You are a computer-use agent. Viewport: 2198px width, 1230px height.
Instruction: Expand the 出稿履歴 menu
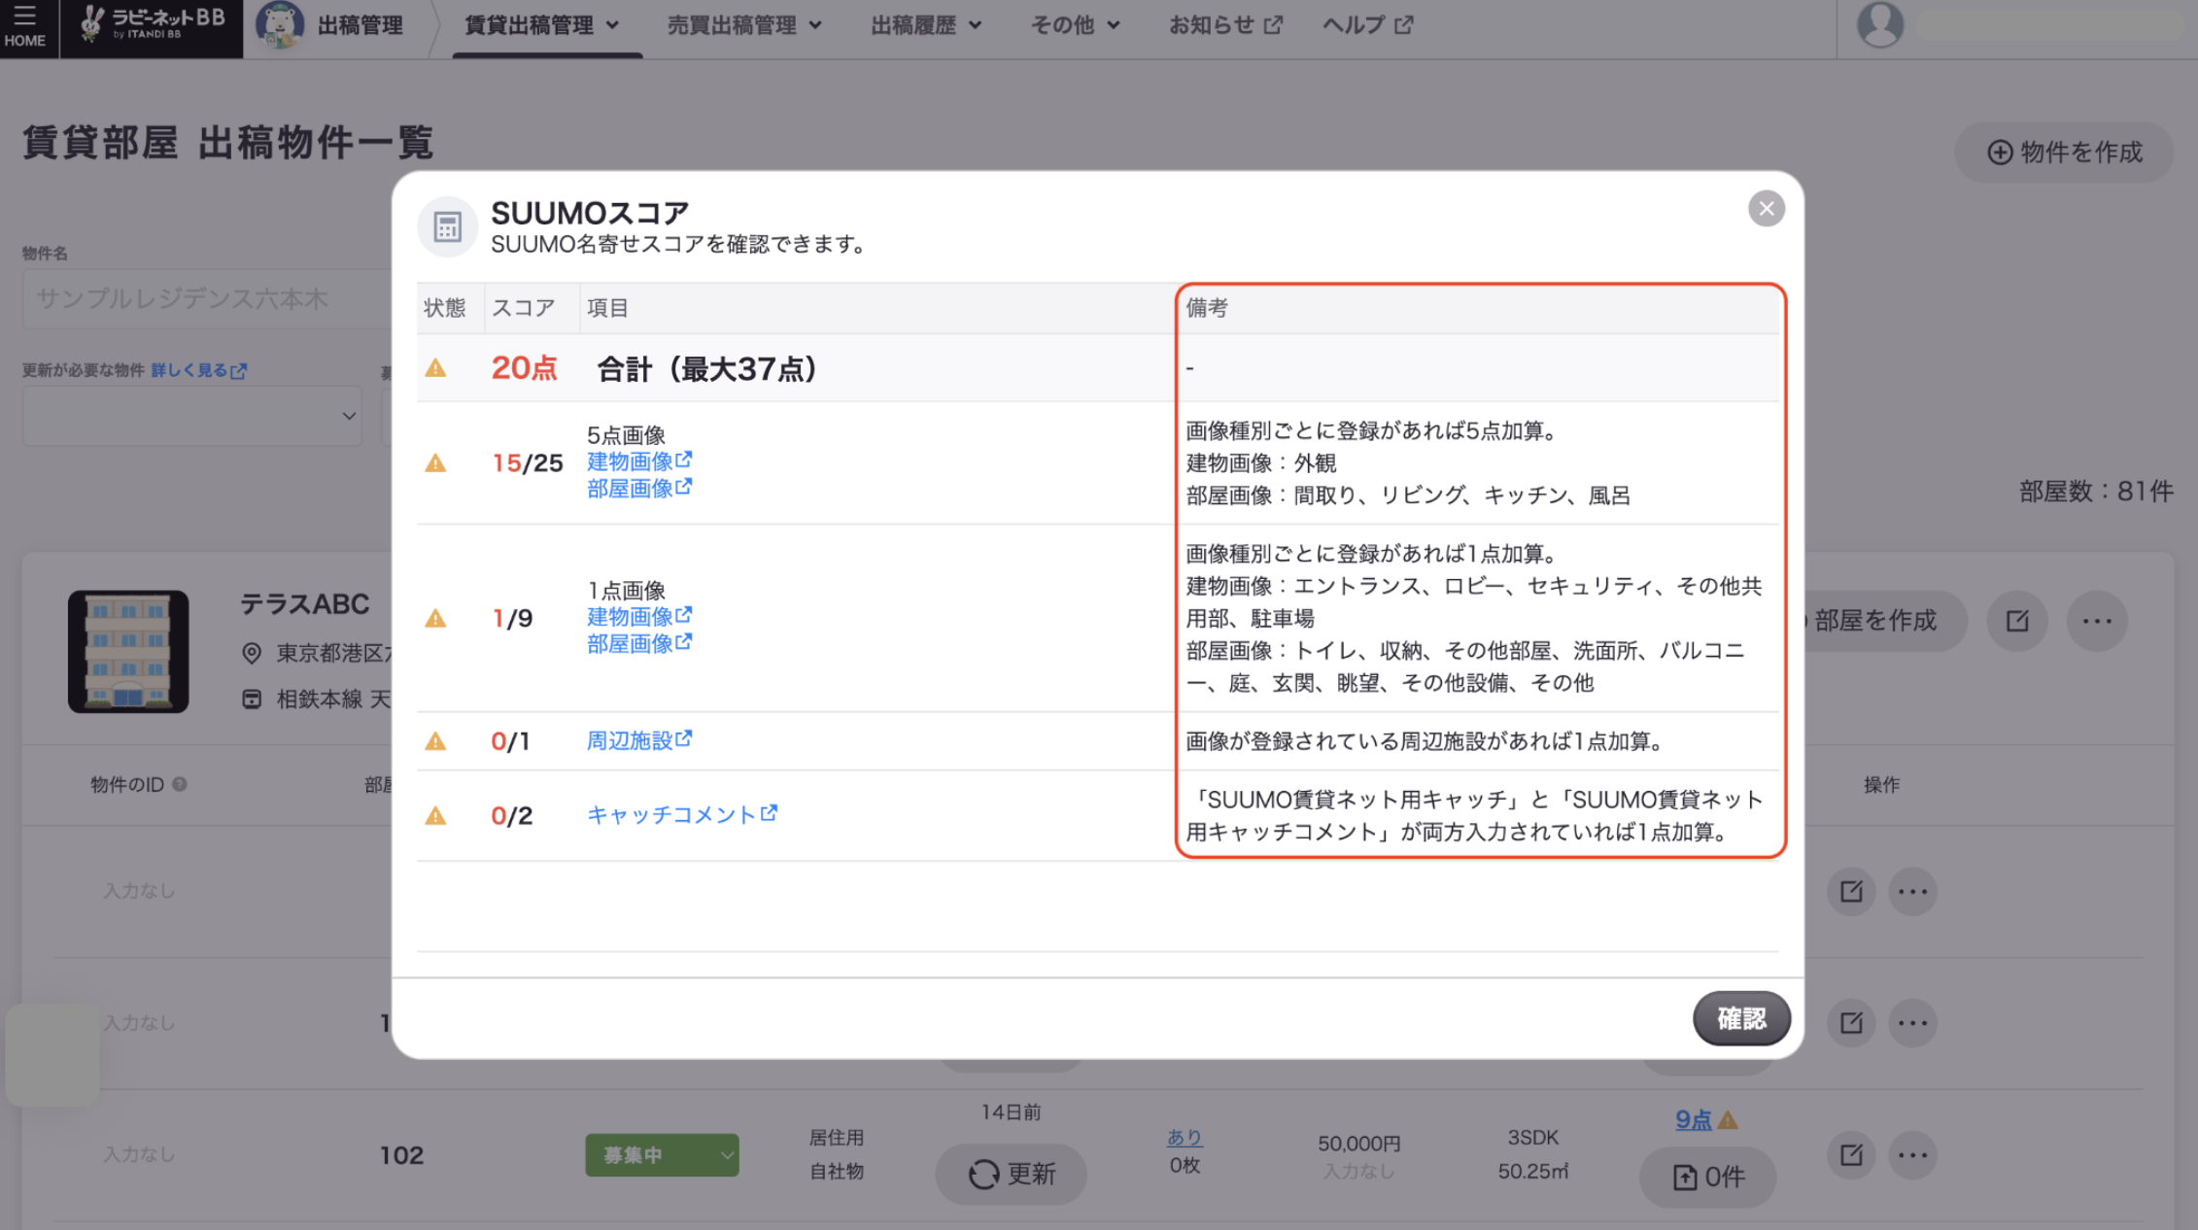click(926, 25)
